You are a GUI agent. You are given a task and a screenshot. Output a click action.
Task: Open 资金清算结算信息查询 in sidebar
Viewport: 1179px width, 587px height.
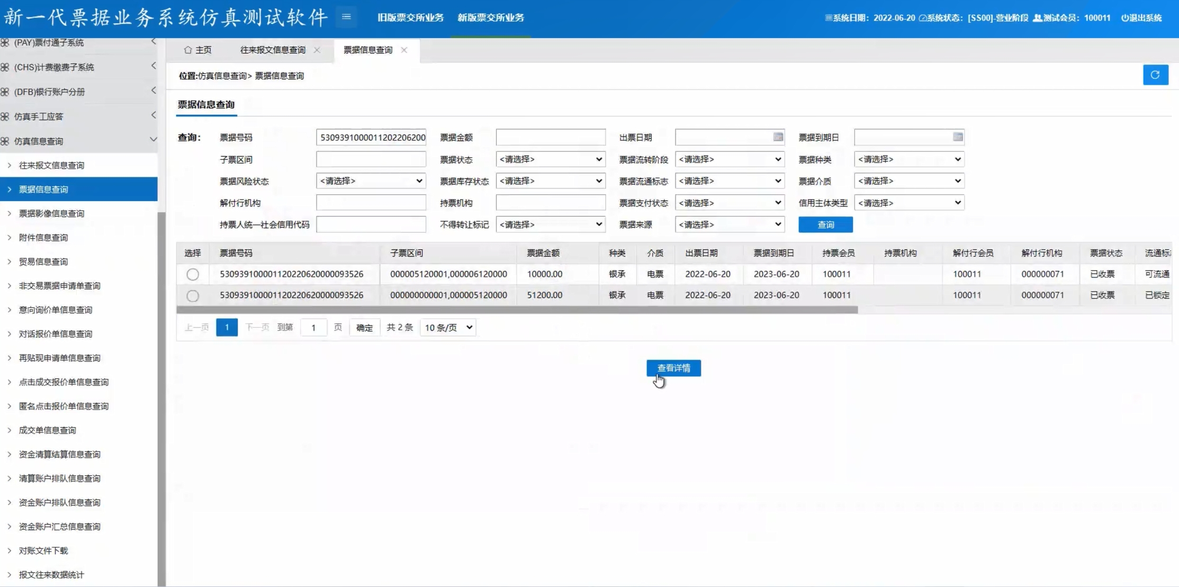pos(59,454)
